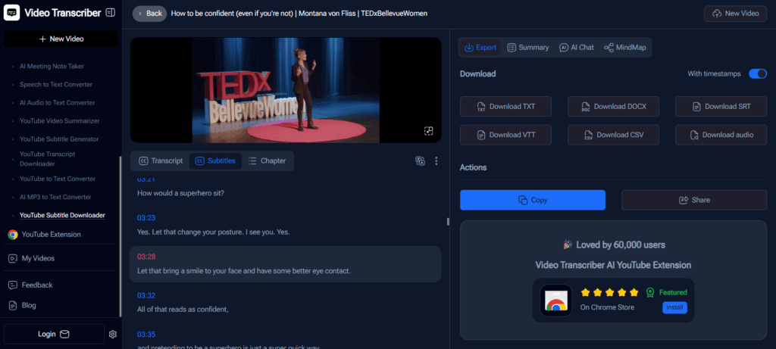Select the Subtitles tab
This screenshot has width=776, height=349.
point(216,160)
